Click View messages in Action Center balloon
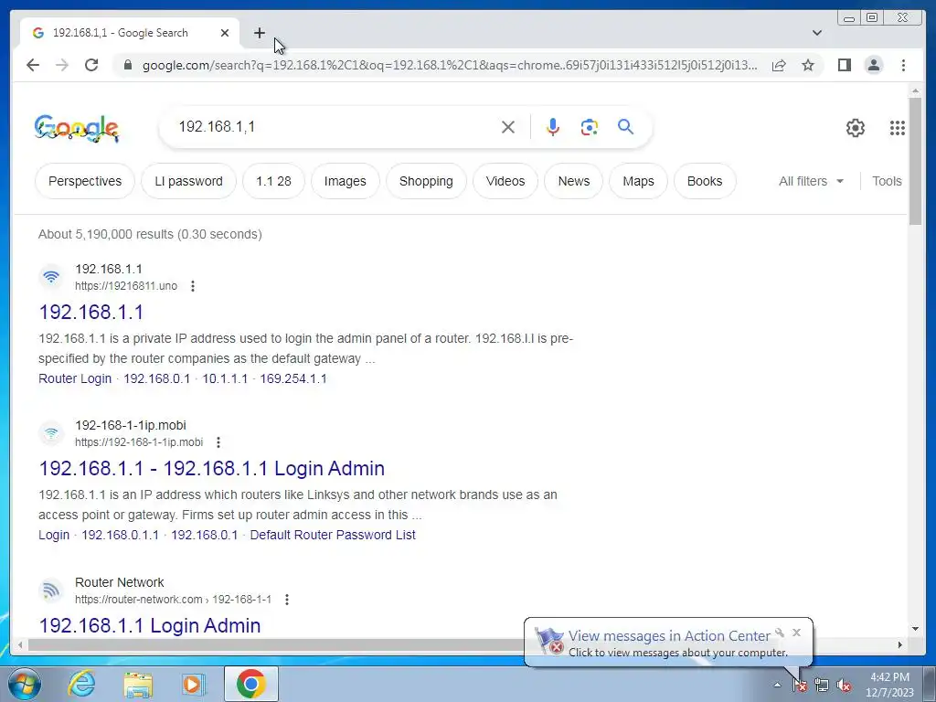This screenshot has width=936, height=702. [x=668, y=636]
